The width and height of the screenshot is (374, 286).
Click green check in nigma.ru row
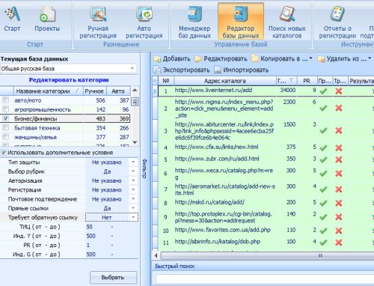[x=323, y=109]
